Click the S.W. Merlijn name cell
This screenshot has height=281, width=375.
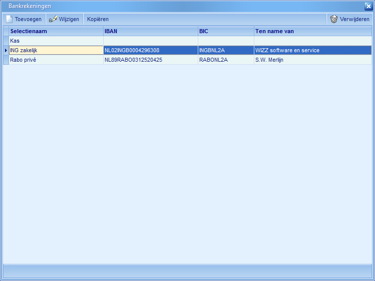312,60
